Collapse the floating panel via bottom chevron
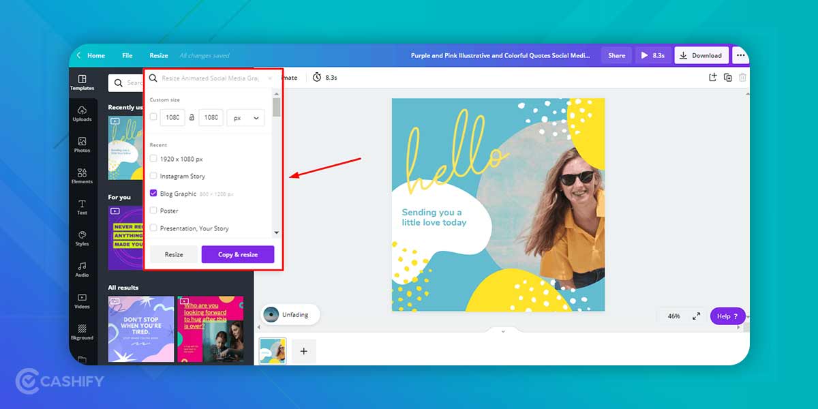This screenshot has height=409, width=818. tap(503, 331)
